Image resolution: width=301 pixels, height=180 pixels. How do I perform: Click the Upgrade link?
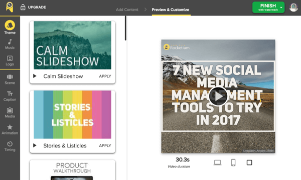pyautogui.click(x=33, y=7)
